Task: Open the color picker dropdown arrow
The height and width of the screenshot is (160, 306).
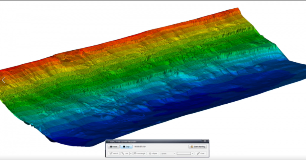Action: point(193,153)
